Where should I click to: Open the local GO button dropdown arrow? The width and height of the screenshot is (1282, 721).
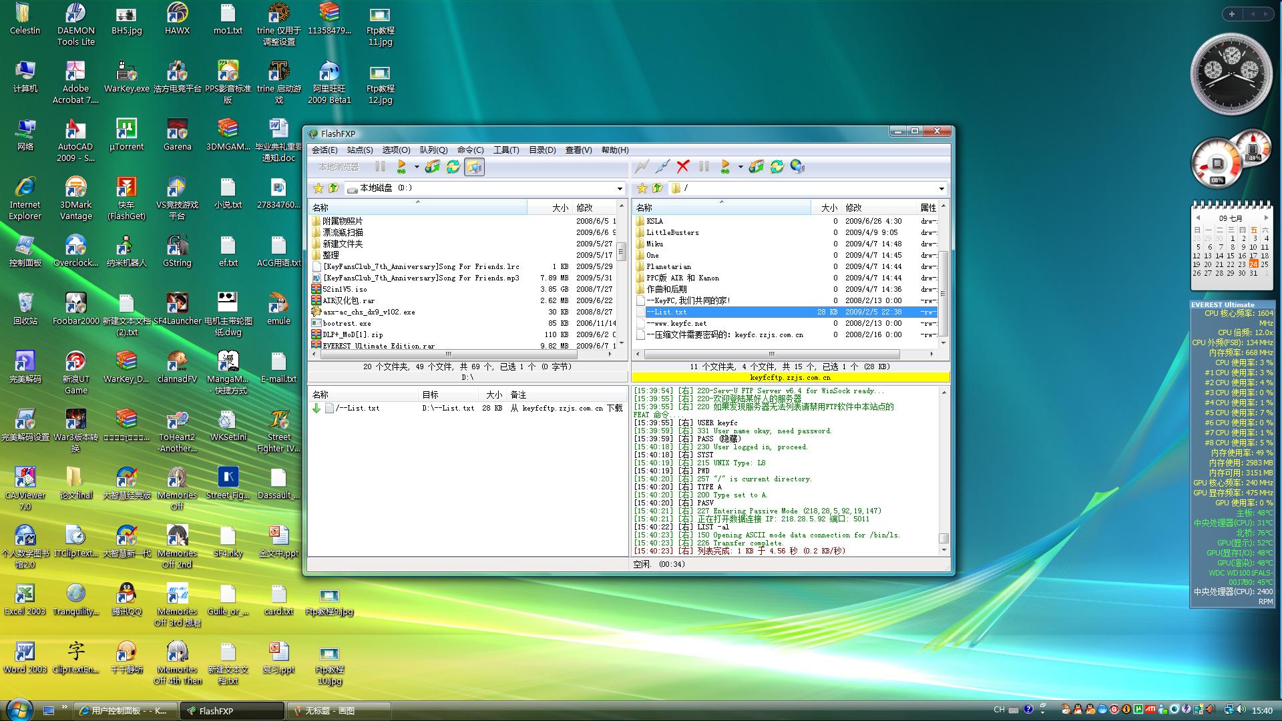tap(416, 167)
